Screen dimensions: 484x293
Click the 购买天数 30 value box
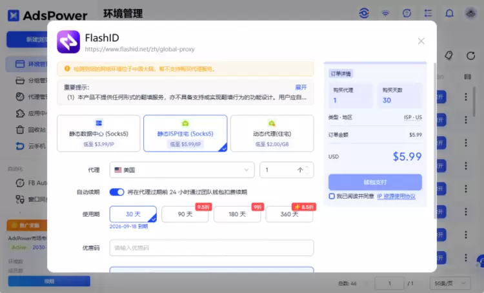pyautogui.click(x=399, y=96)
